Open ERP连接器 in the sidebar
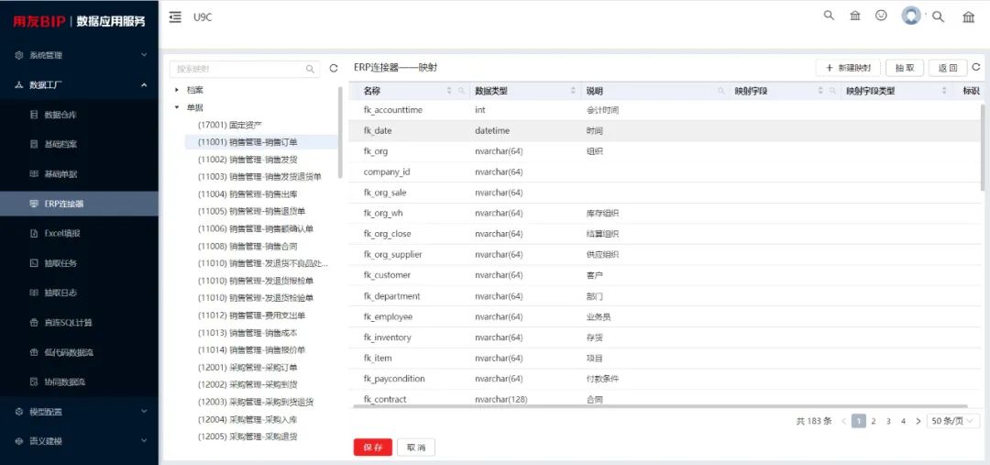 coord(79,204)
